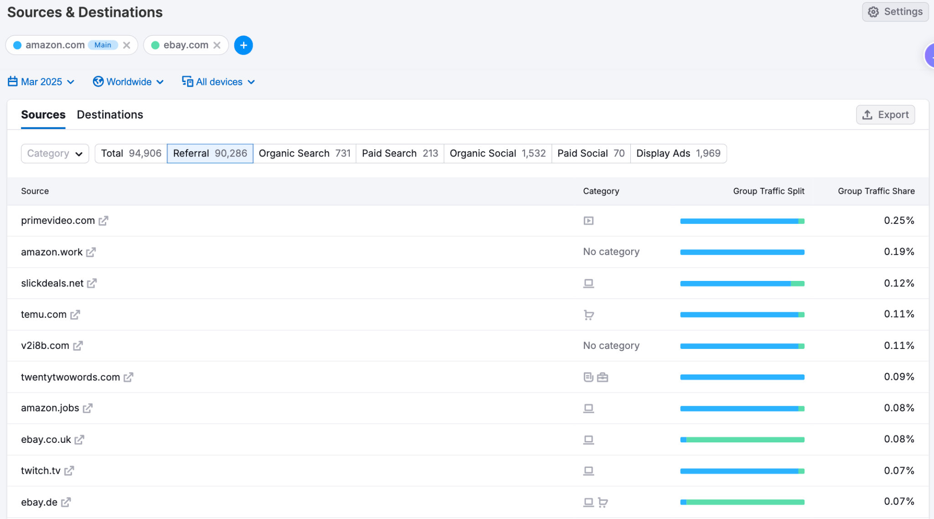Screen dimensions: 934x519
Task: Click the computer category icon for slickdeals.net
Action: coord(588,283)
